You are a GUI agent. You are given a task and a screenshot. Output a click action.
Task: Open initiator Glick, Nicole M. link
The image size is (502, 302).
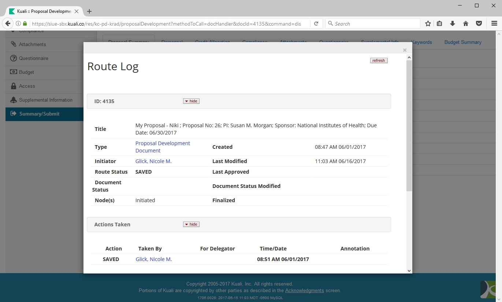[x=153, y=161]
